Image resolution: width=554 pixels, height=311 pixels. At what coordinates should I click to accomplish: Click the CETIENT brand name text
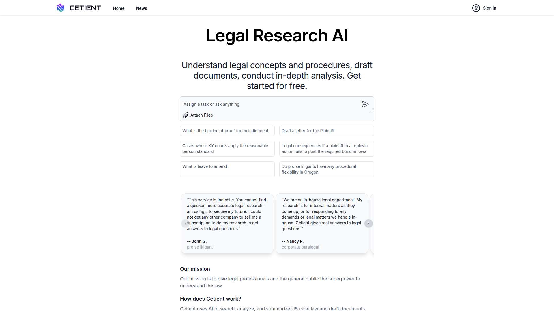(x=85, y=8)
